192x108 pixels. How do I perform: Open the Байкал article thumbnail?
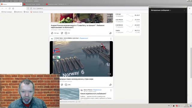coord(69,94)
